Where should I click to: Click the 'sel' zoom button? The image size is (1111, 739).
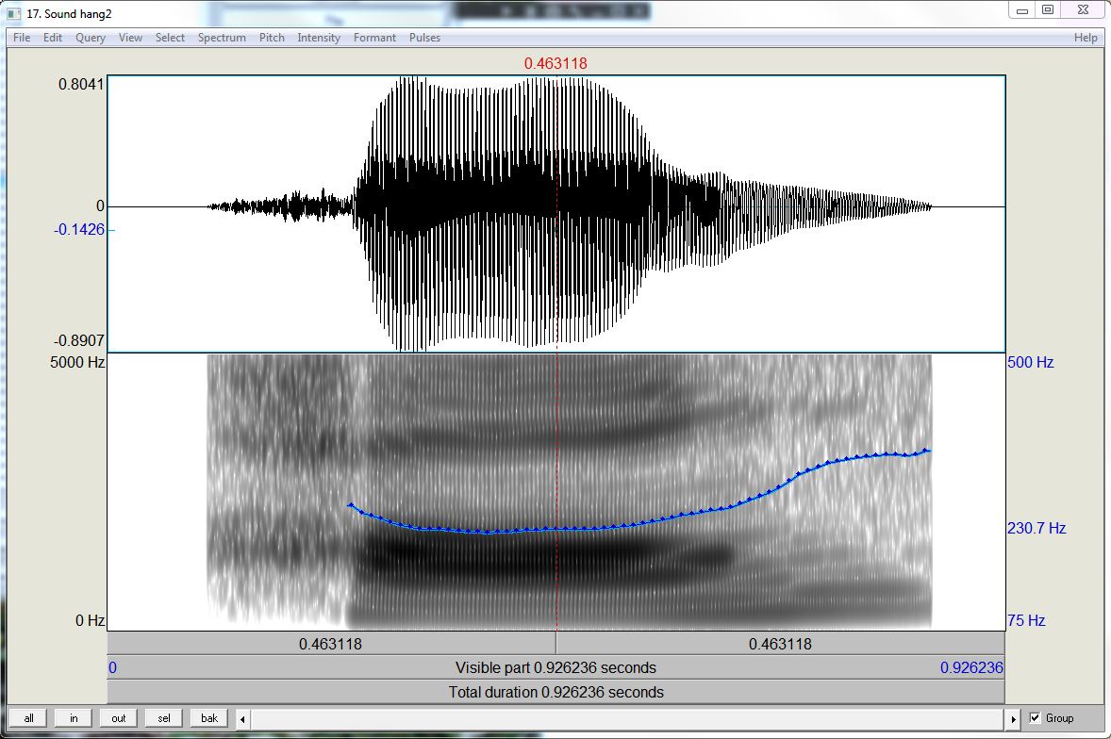coord(164,717)
